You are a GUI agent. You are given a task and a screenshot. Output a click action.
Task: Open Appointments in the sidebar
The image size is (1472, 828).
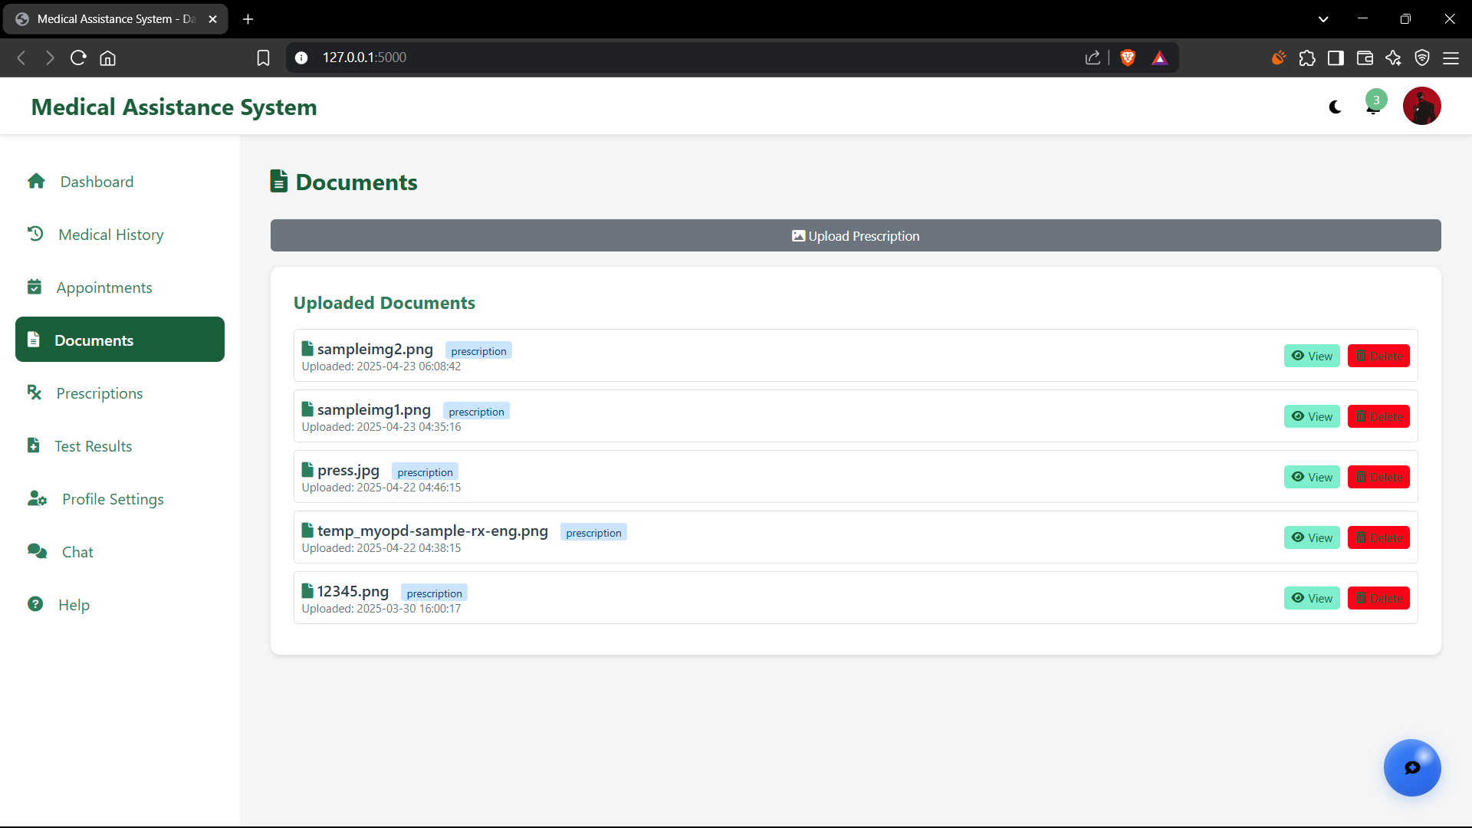click(120, 287)
